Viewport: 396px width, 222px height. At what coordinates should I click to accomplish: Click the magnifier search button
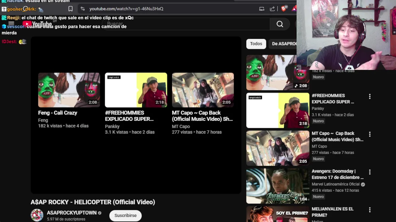click(x=280, y=24)
